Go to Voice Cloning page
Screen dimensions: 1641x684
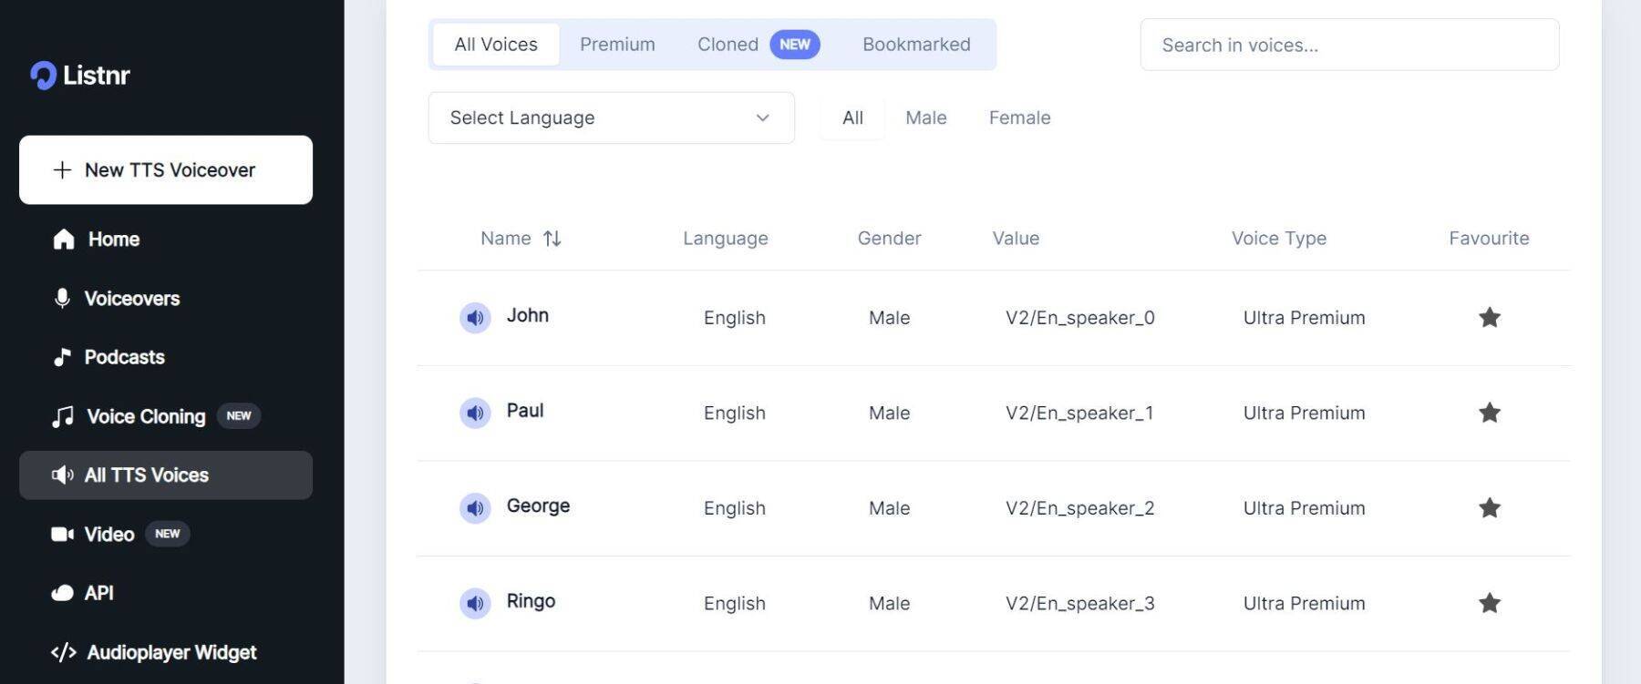pyautogui.click(x=146, y=416)
